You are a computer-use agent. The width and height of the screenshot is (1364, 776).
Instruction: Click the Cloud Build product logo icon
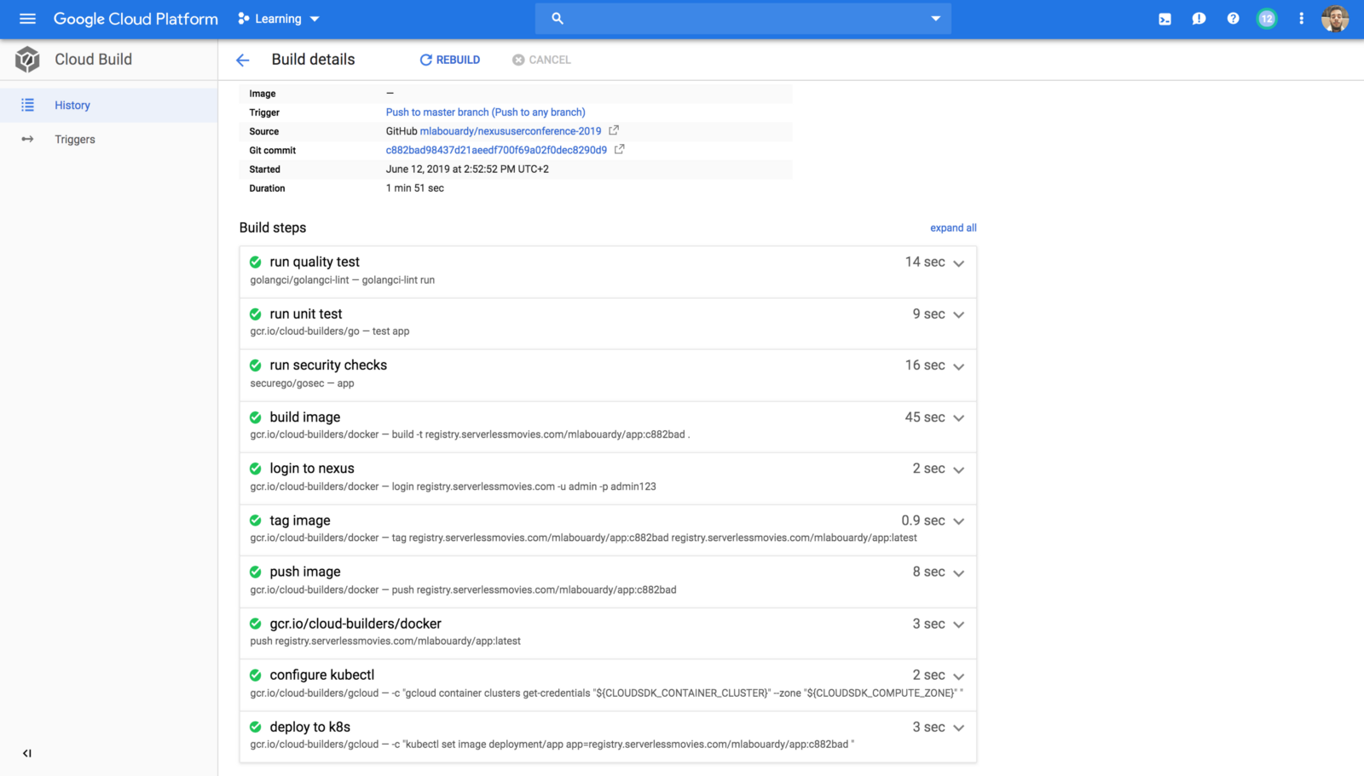(27, 60)
